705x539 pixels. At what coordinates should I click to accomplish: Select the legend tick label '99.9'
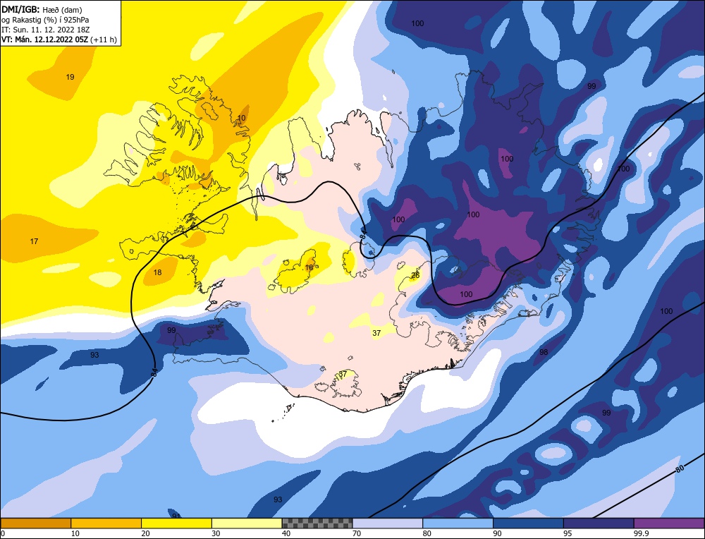(641, 533)
